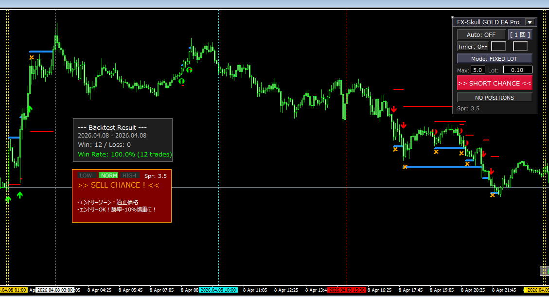
Task: Select the NORM sensitivity tab
Action: [x=109, y=175]
